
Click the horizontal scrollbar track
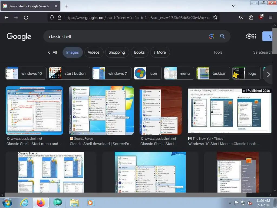tap(126, 195)
